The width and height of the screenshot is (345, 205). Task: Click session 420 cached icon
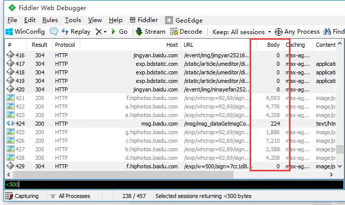[x=11, y=89]
